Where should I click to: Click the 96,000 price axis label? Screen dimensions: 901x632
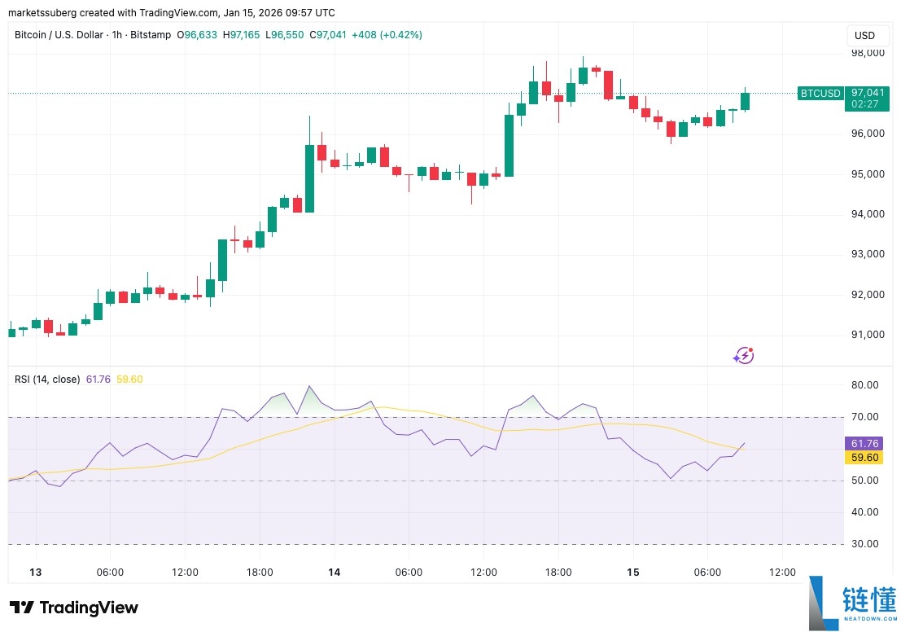point(868,134)
